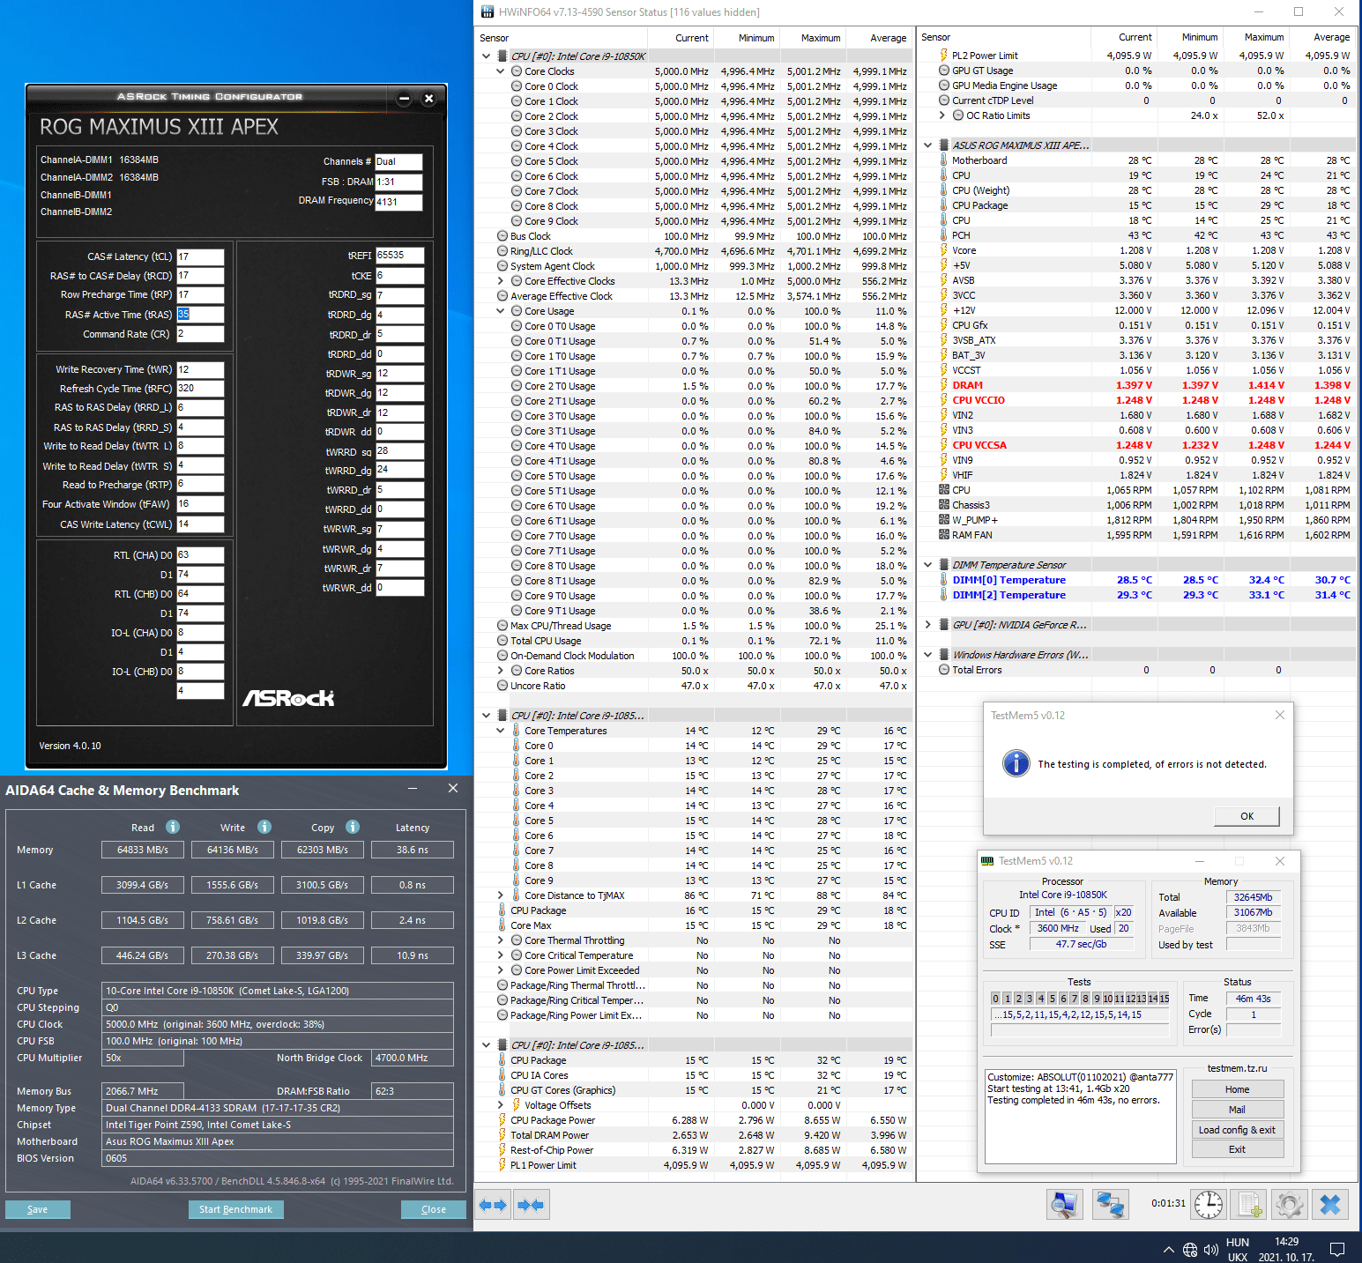Click Minimum column header in left pane
1362x1263 pixels.
747,38
